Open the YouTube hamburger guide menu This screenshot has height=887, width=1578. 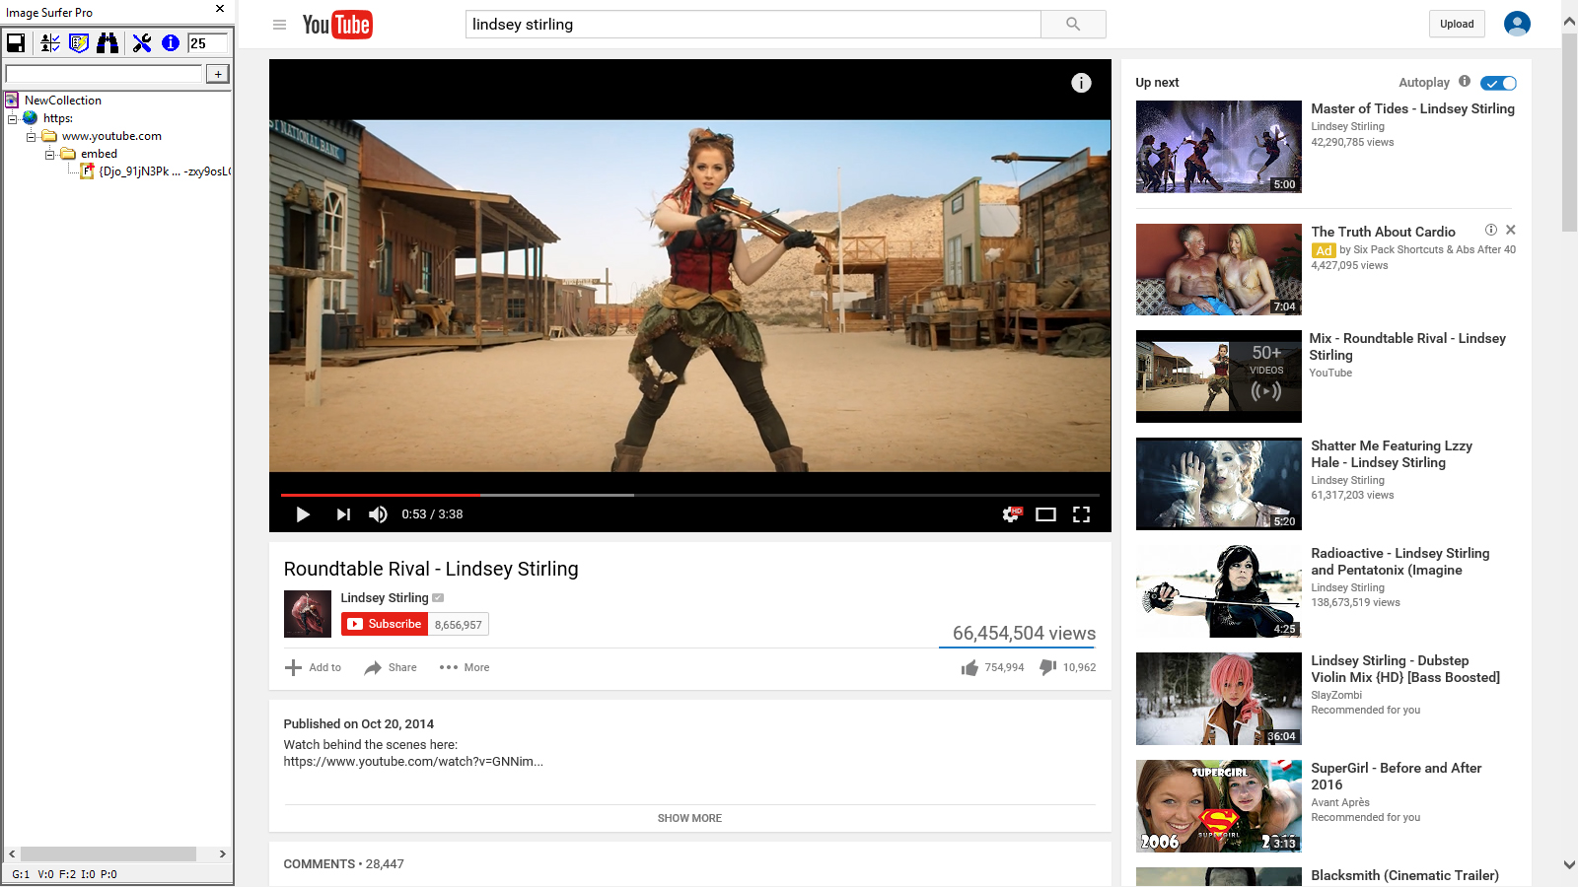280,25
